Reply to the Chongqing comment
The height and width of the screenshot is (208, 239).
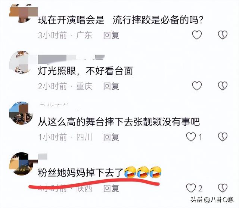pos(111,86)
